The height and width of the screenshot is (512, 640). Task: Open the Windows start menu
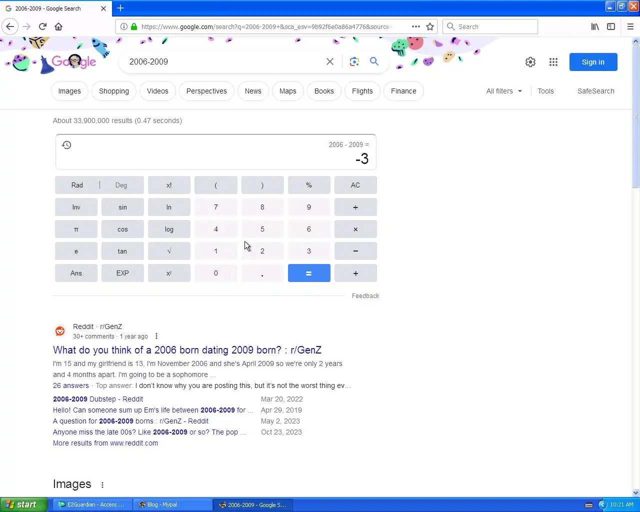[x=24, y=504]
